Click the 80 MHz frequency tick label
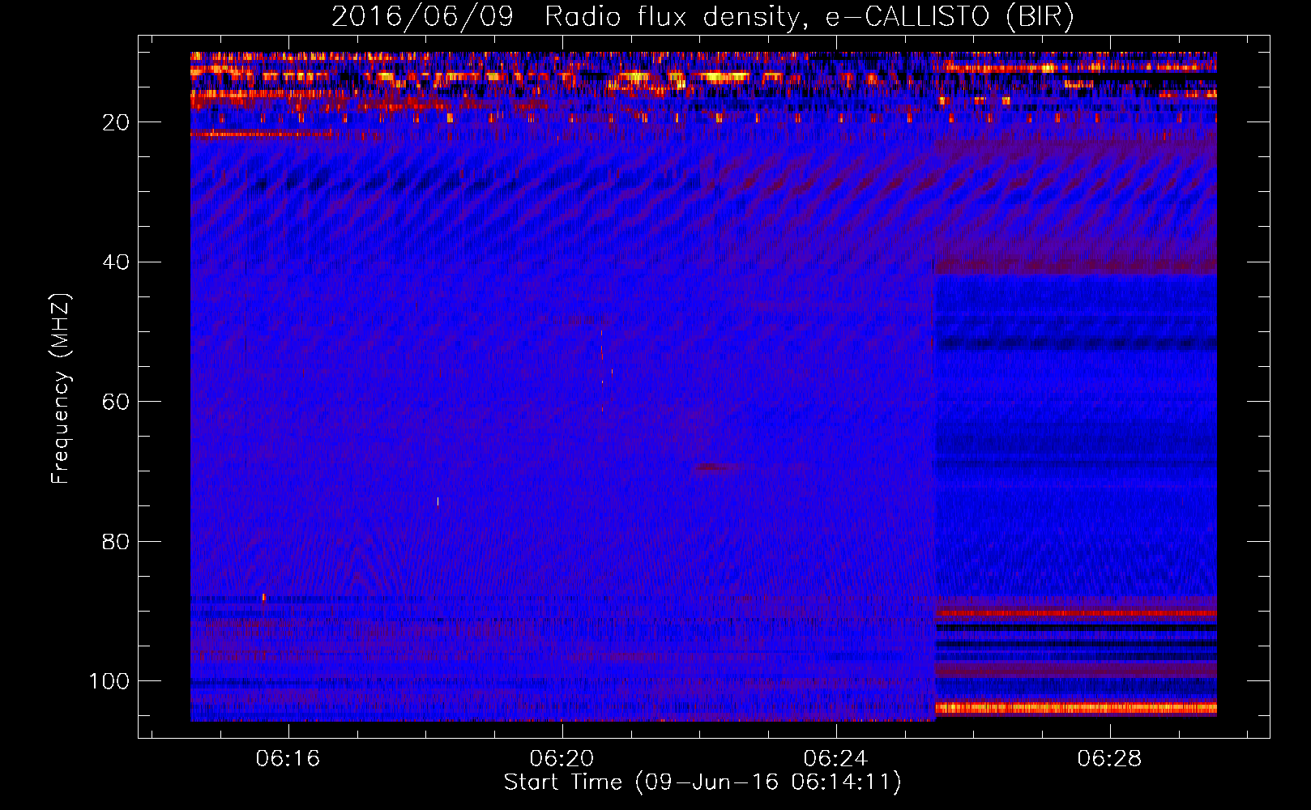1311x810 pixels. tap(117, 542)
